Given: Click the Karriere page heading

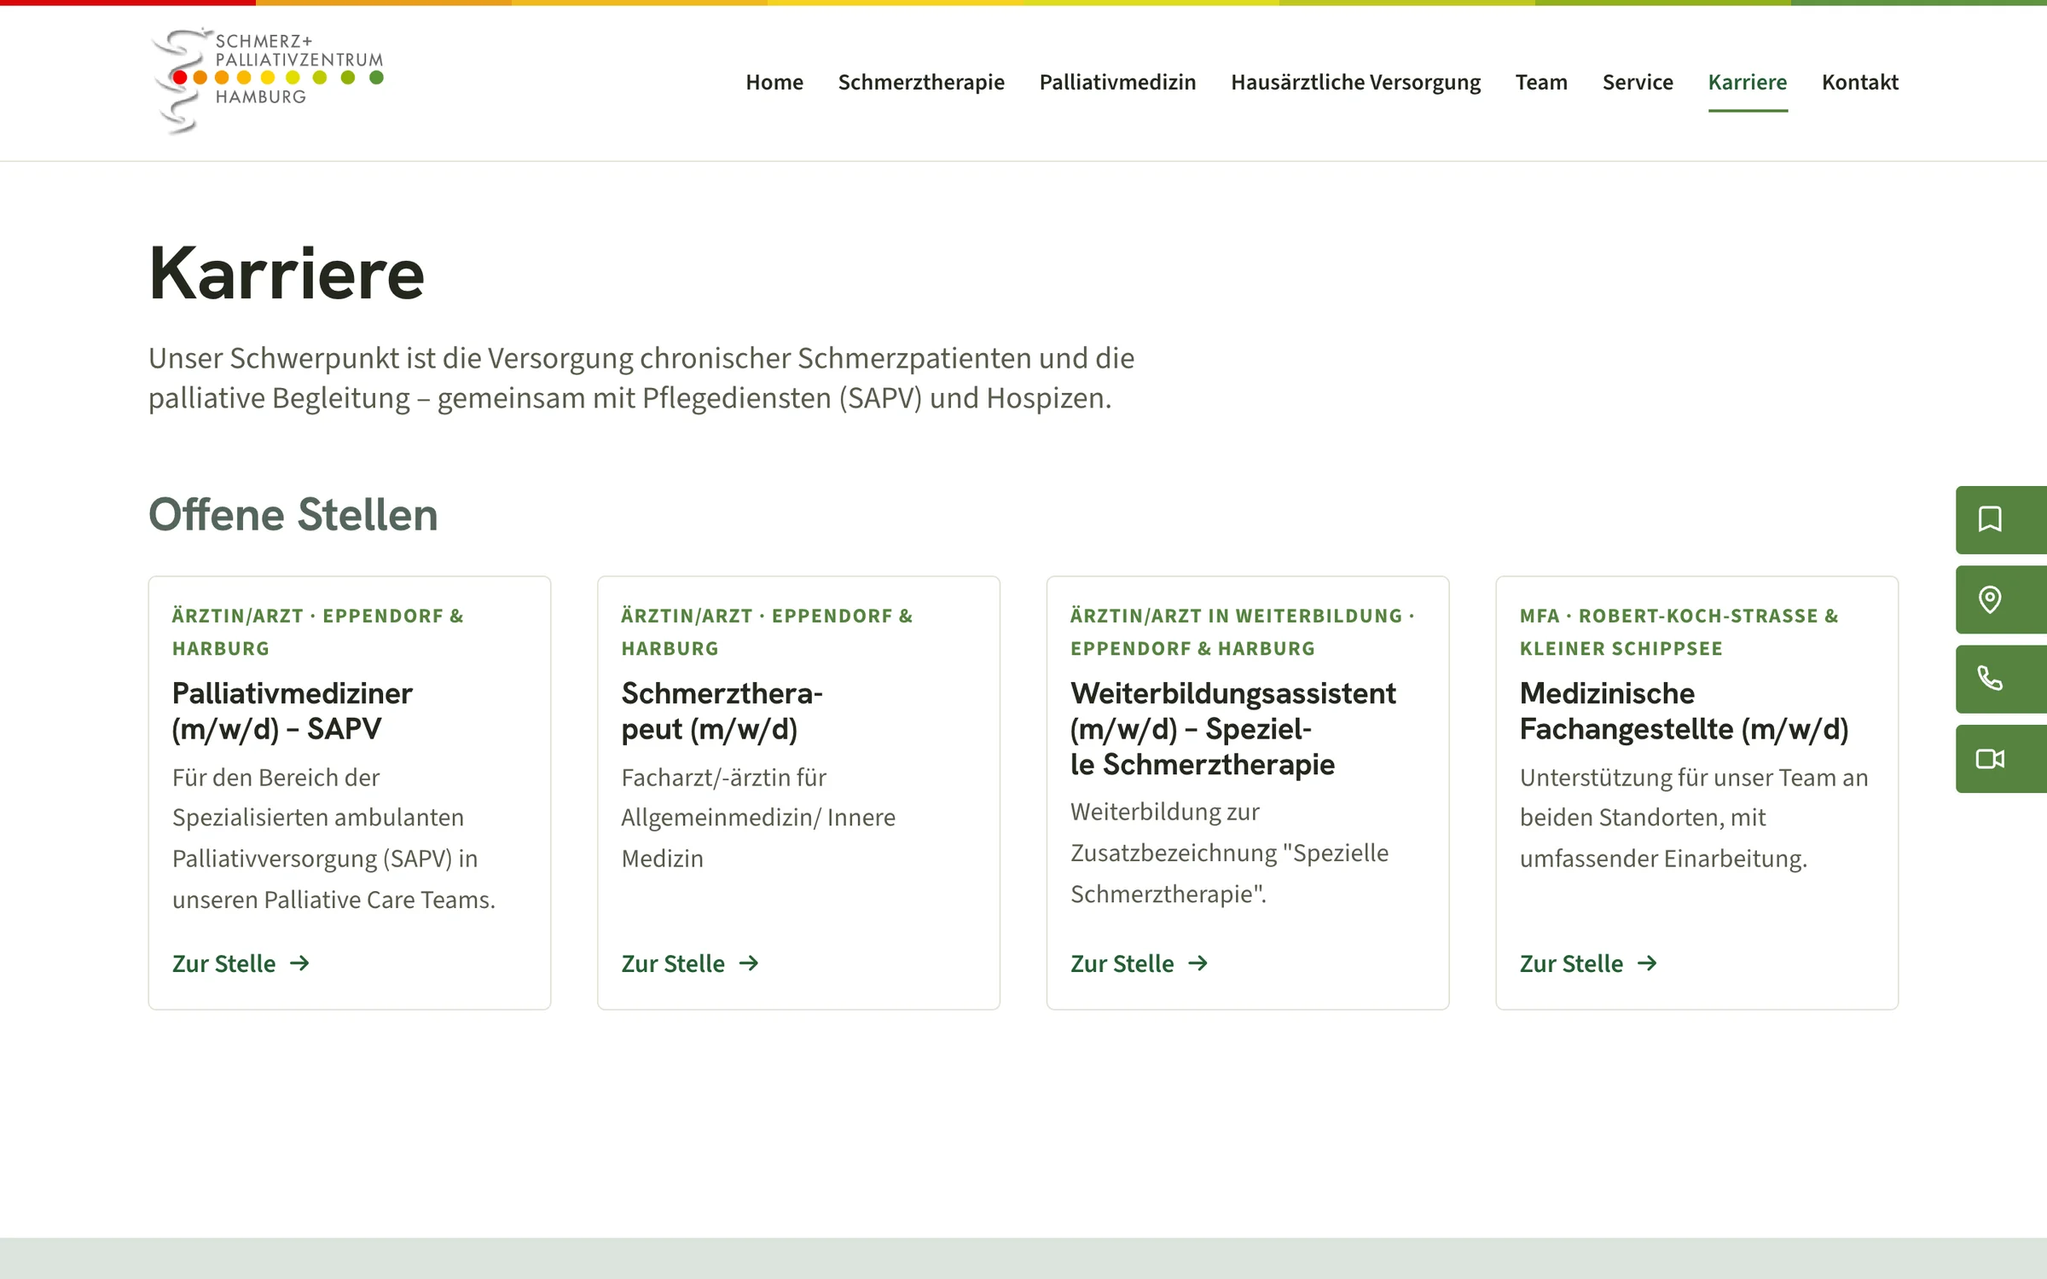Looking at the screenshot, I should [287, 273].
